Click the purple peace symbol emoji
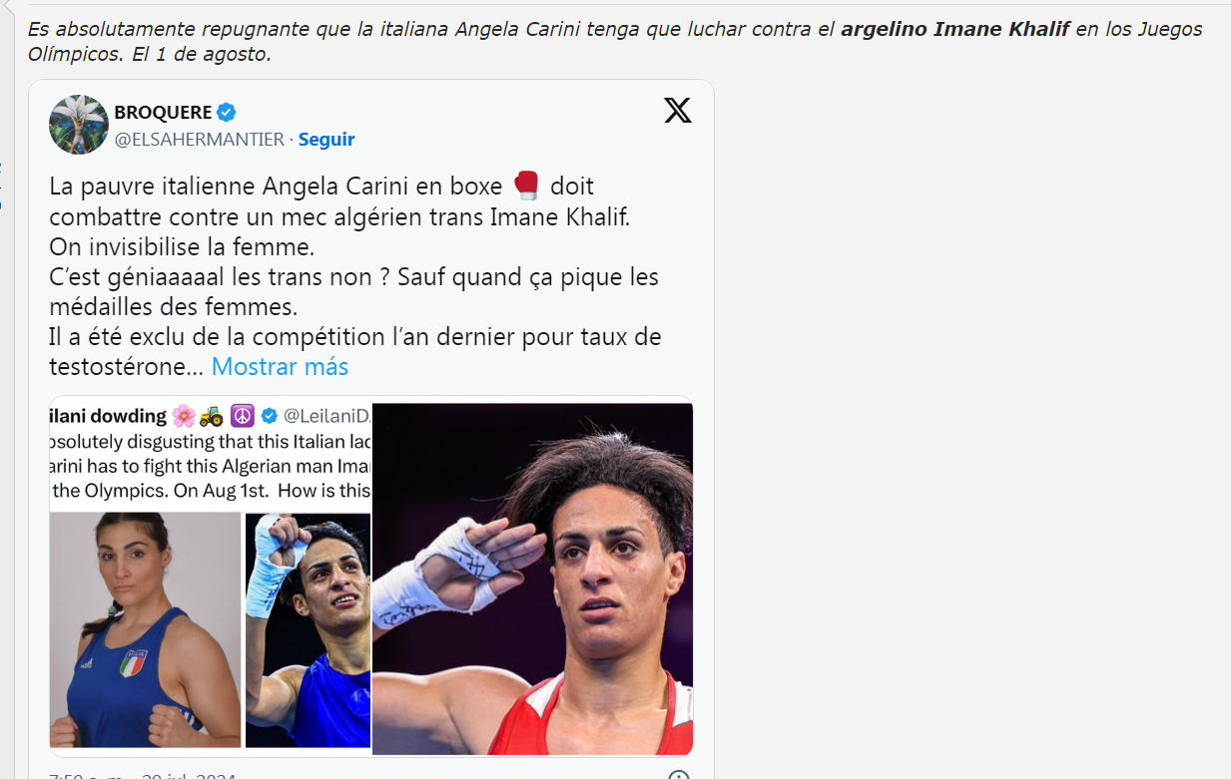1231x779 pixels. coord(243,415)
